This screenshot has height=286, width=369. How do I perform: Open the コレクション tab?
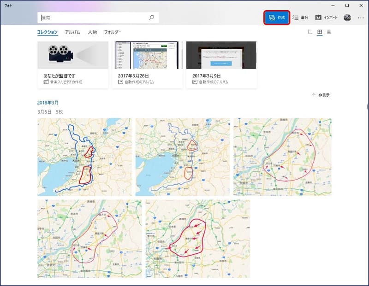click(48, 32)
